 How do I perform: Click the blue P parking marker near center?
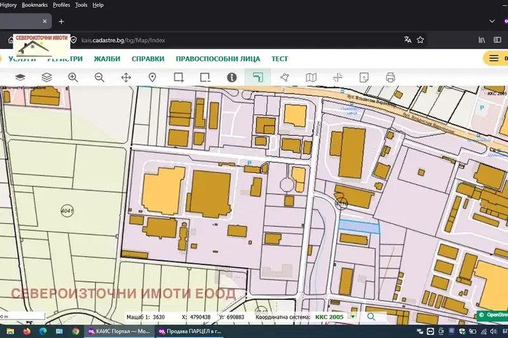tap(249, 163)
